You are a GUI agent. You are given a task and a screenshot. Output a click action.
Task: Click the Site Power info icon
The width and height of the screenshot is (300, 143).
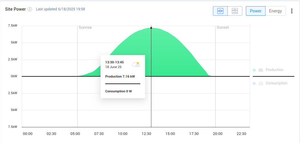point(30,9)
